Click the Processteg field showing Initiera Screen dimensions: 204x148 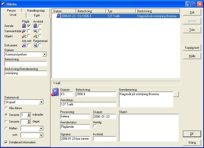pyautogui.click(x=75, y=116)
